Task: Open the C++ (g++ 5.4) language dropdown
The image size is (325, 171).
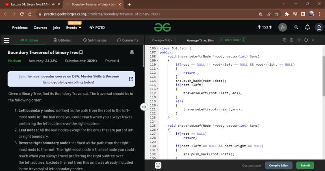Action: (163, 40)
